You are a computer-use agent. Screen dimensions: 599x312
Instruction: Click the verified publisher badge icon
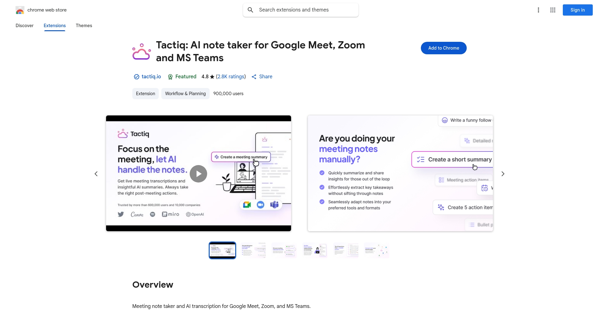(136, 77)
